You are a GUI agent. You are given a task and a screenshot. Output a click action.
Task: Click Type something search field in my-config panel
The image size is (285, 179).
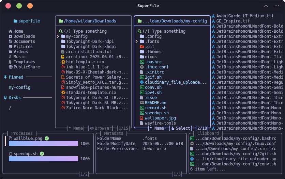pyautogui.click(x=164, y=31)
